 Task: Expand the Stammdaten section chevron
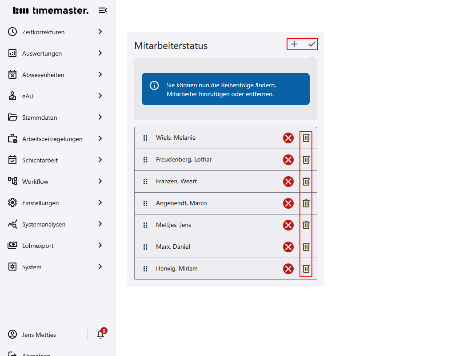[x=100, y=117]
